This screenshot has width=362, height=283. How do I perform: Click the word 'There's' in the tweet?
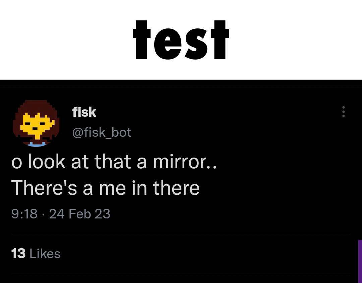[x=45, y=188]
